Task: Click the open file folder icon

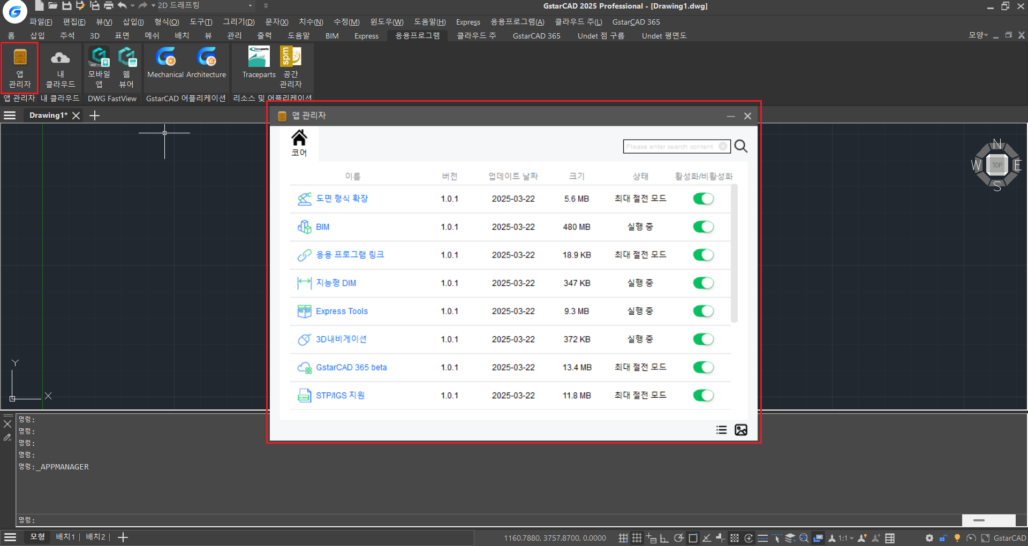Action: pos(52,5)
